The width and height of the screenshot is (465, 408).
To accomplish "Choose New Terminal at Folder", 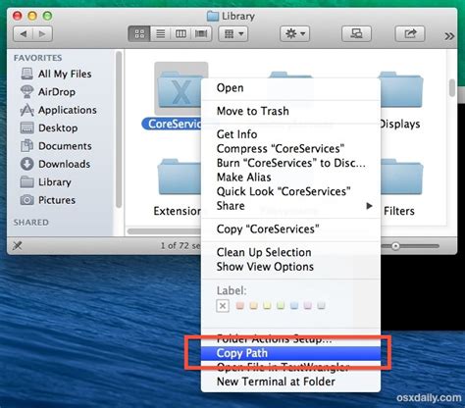I will [290, 382].
